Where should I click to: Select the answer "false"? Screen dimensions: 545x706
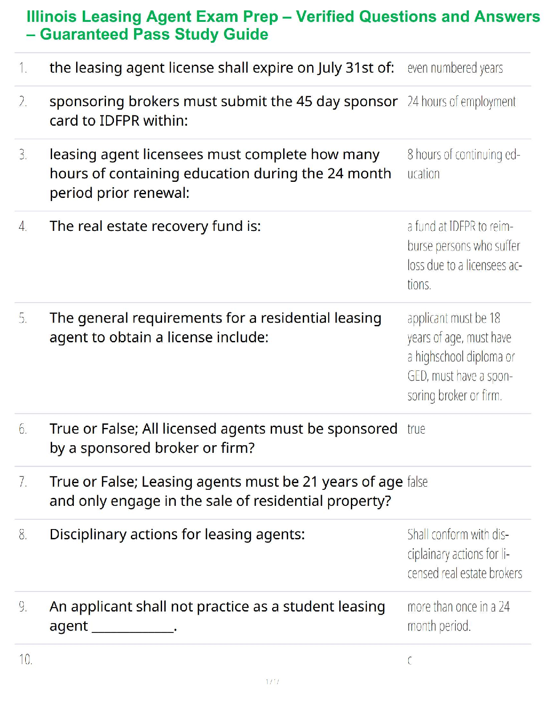[x=418, y=482]
